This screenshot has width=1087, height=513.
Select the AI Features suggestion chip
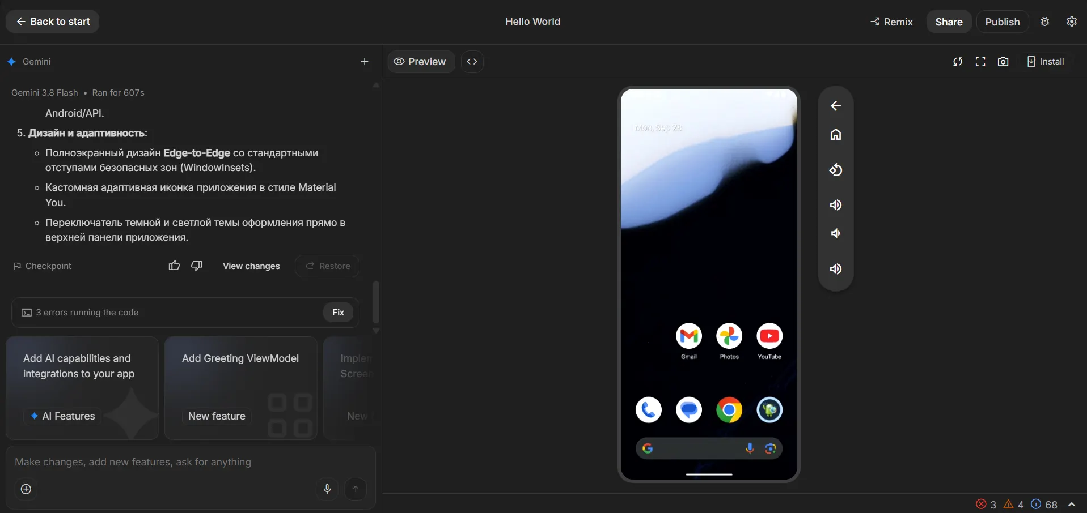[x=63, y=416]
